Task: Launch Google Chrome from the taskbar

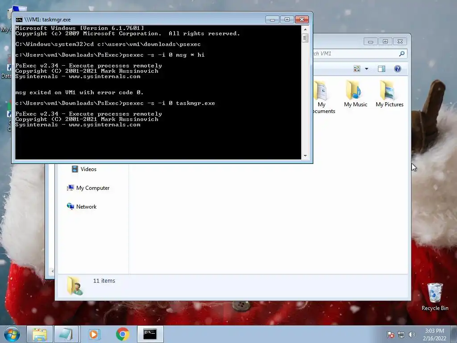Action: pyautogui.click(x=122, y=334)
